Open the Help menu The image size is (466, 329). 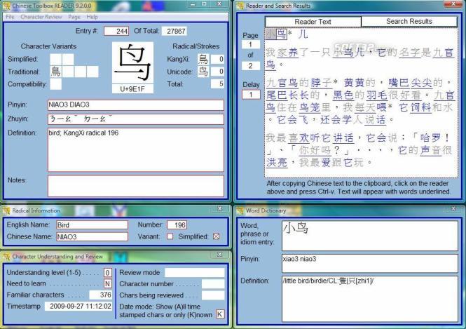click(x=92, y=17)
